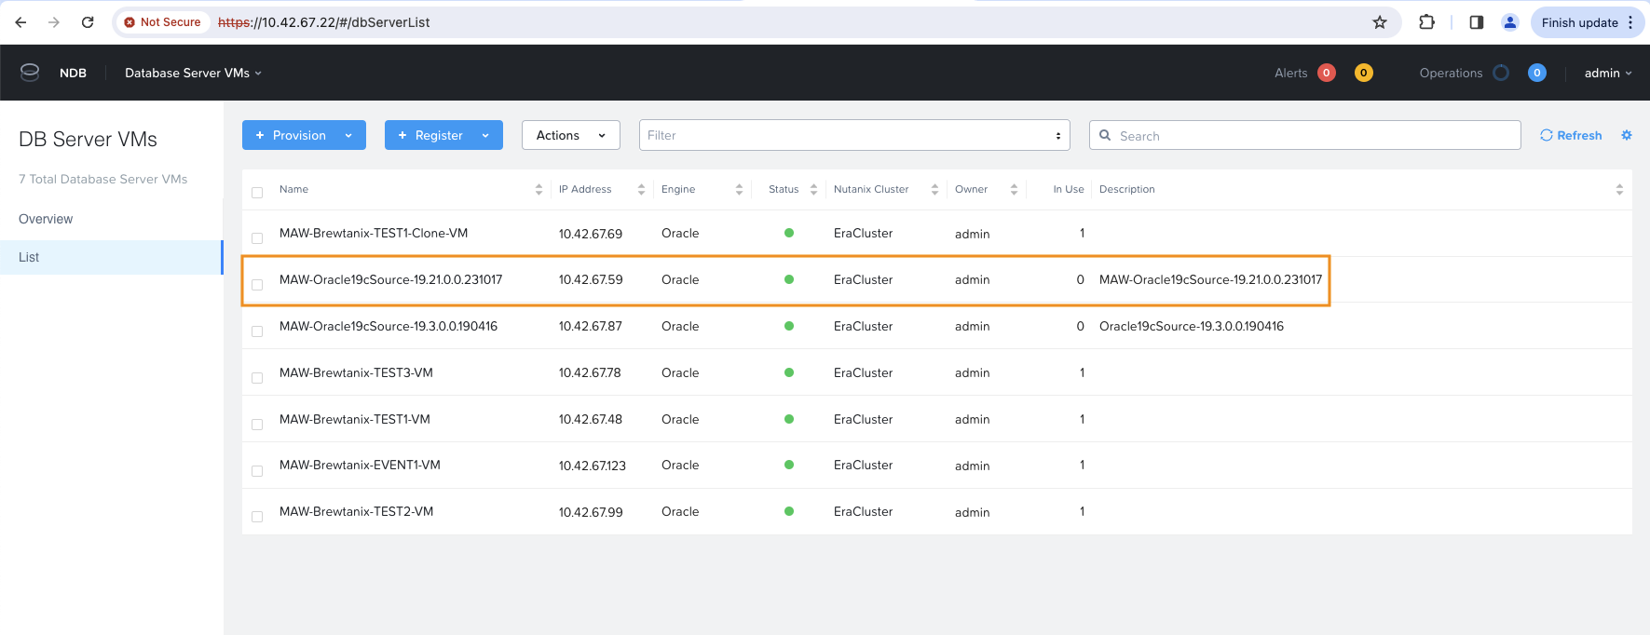This screenshot has width=1650, height=635.
Task: Select List in the sidebar
Action: (29, 257)
